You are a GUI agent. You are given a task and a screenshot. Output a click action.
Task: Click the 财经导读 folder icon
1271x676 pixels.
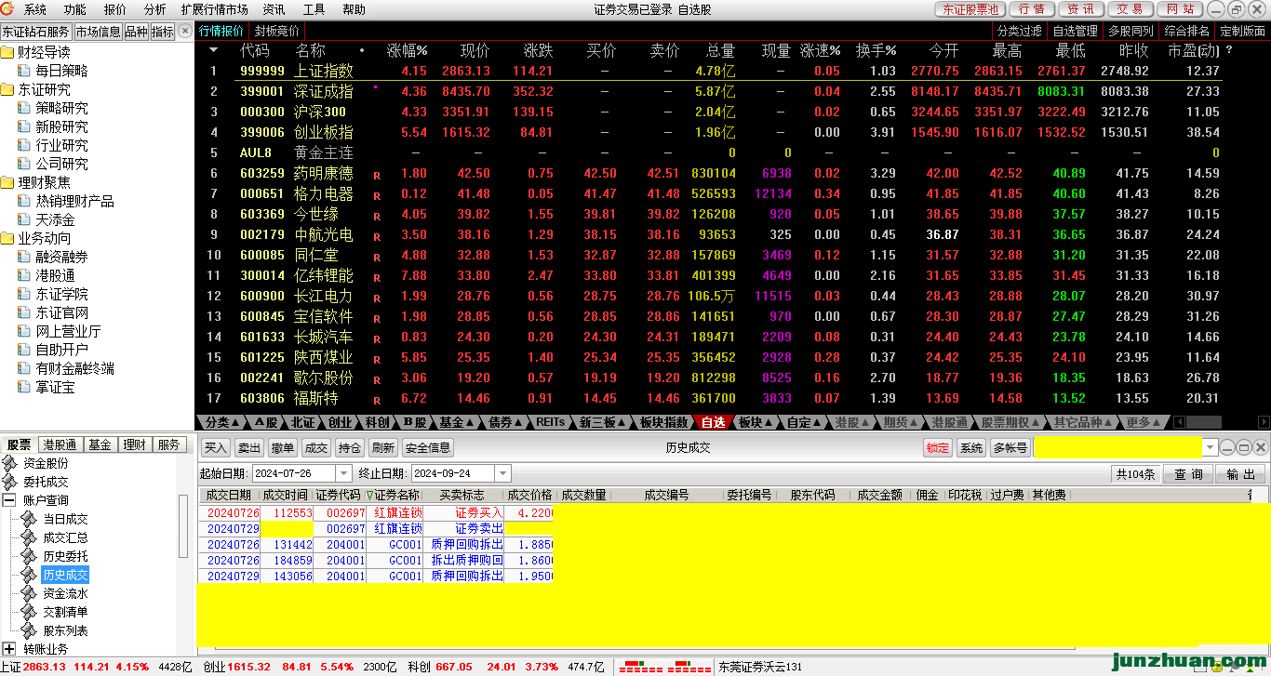coord(8,52)
